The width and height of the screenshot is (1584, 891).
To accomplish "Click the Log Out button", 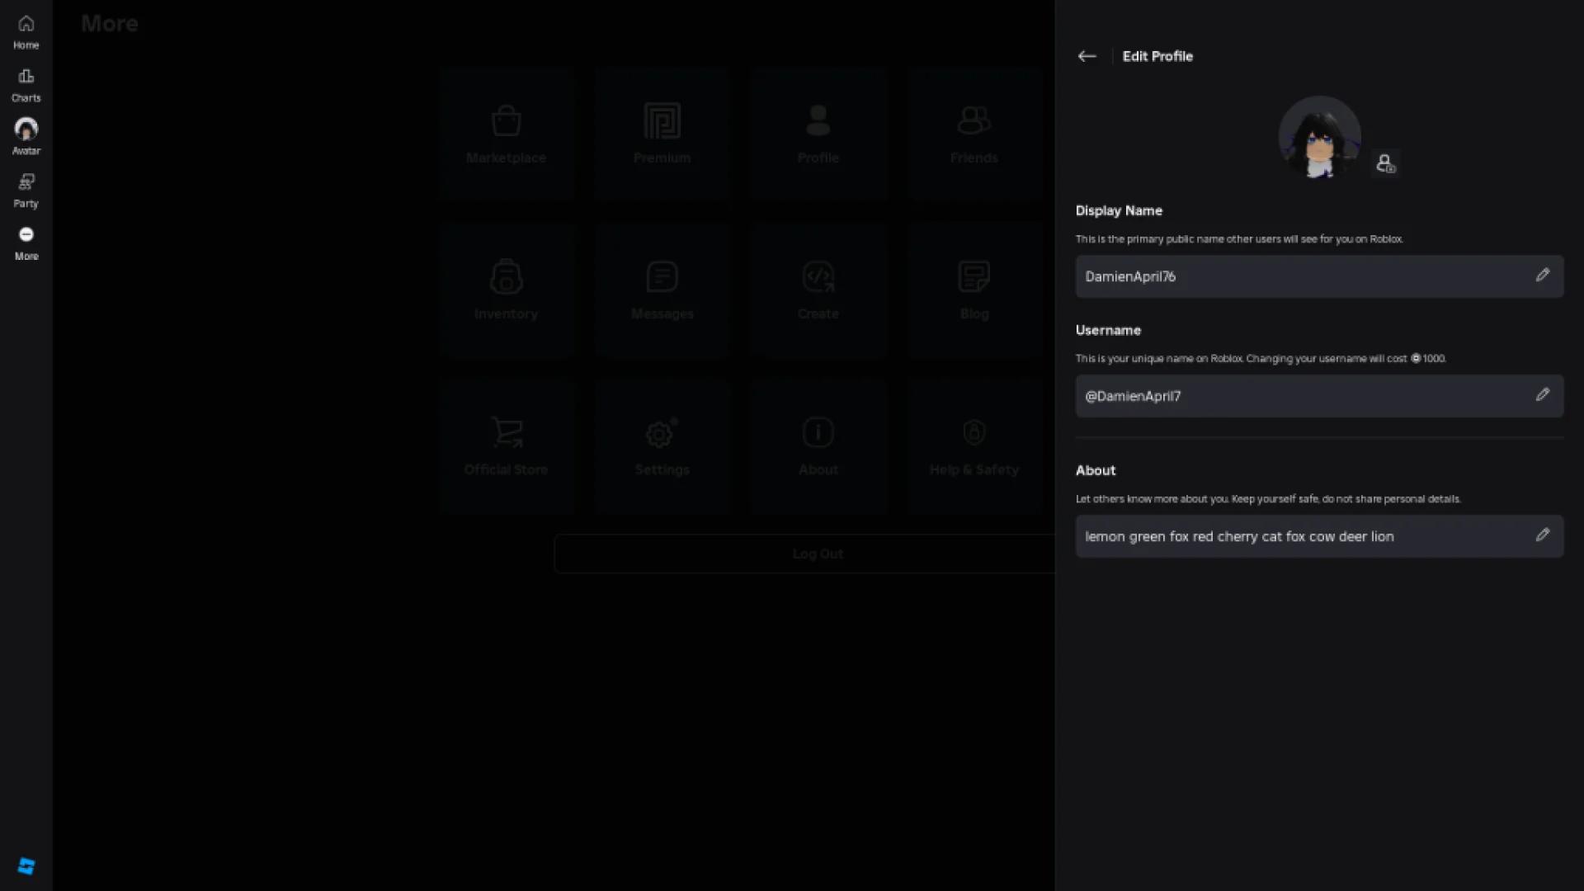I will [805, 554].
